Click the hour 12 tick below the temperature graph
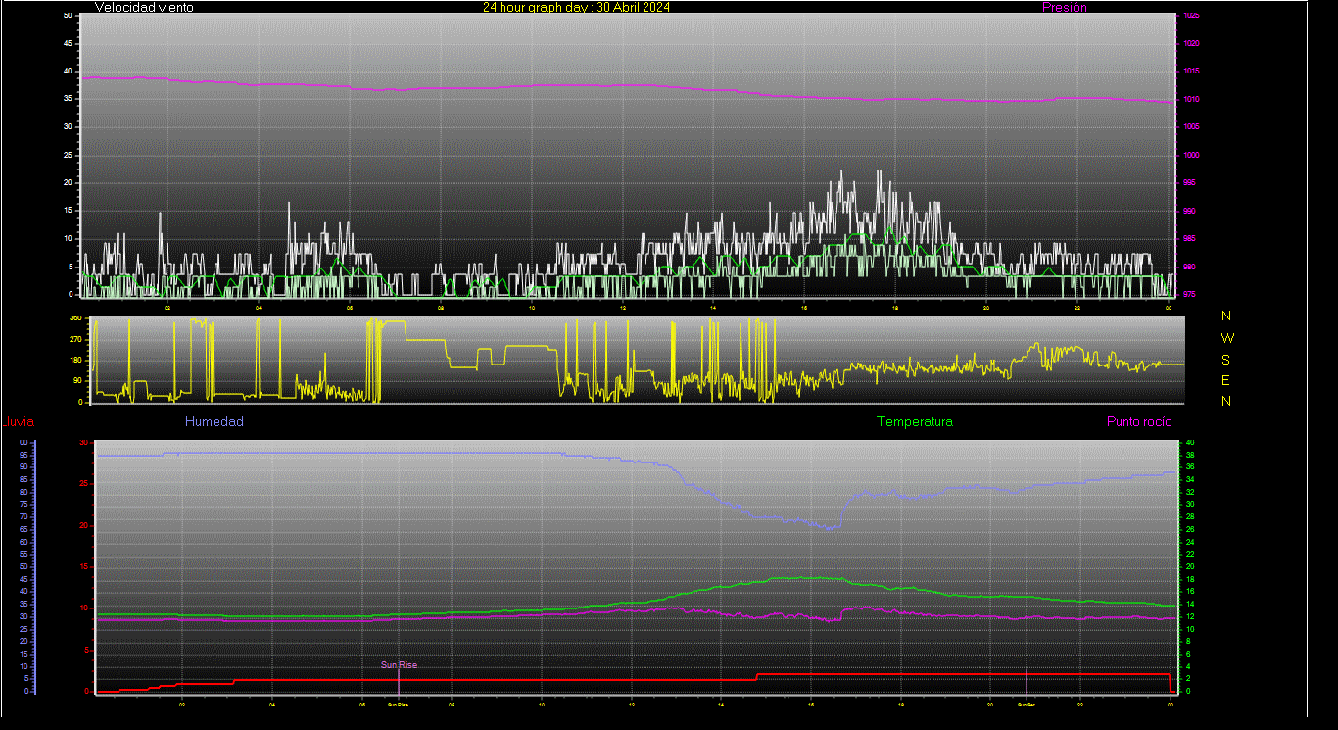 click(x=632, y=705)
